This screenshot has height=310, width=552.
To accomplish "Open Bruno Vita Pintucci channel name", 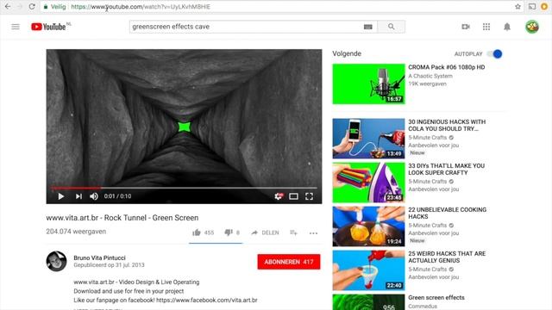I will 99,257.
